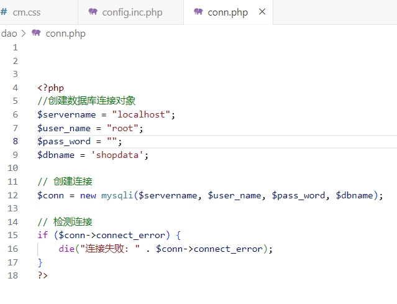Click the $pass_word variable on line 8
This screenshot has height=304, width=397.
[64, 141]
